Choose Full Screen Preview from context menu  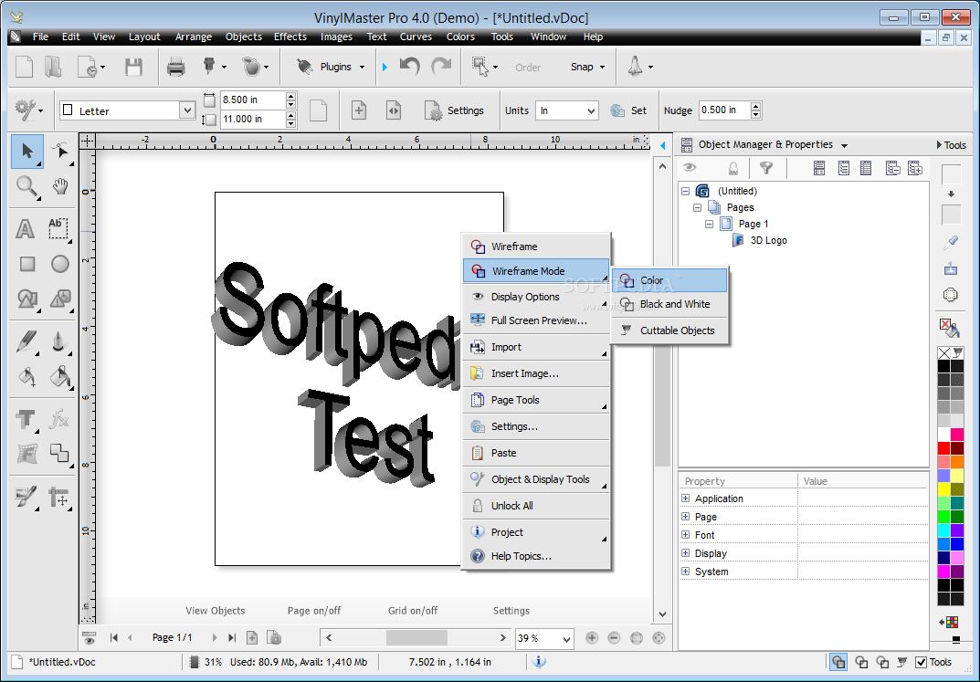(536, 320)
